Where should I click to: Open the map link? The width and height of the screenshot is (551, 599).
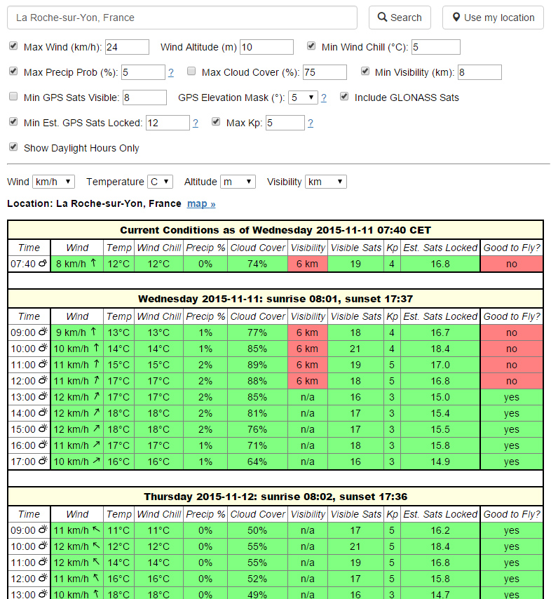click(201, 203)
